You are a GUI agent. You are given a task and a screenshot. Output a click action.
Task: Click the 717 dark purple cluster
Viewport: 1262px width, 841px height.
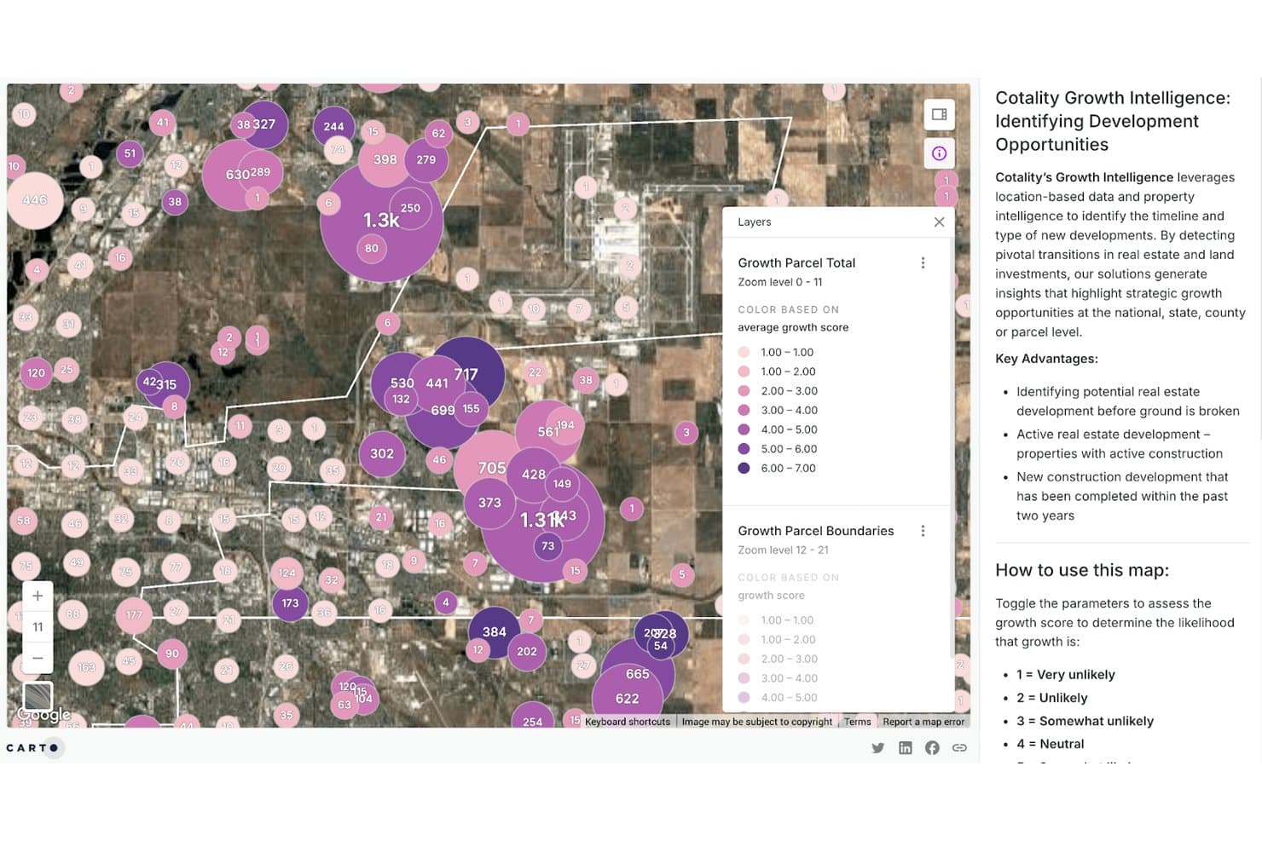pyautogui.click(x=466, y=374)
